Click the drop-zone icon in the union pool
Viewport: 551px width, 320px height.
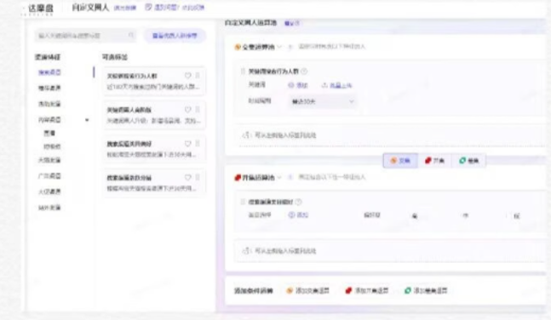(x=246, y=251)
